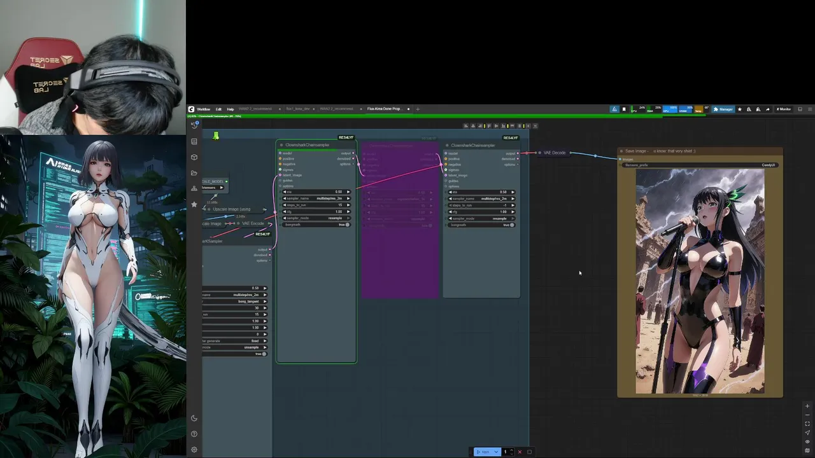Switch to the first WAN2.2_recommend tab
The height and width of the screenshot is (458, 815).
pyautogui.click(x=255, y=109)
